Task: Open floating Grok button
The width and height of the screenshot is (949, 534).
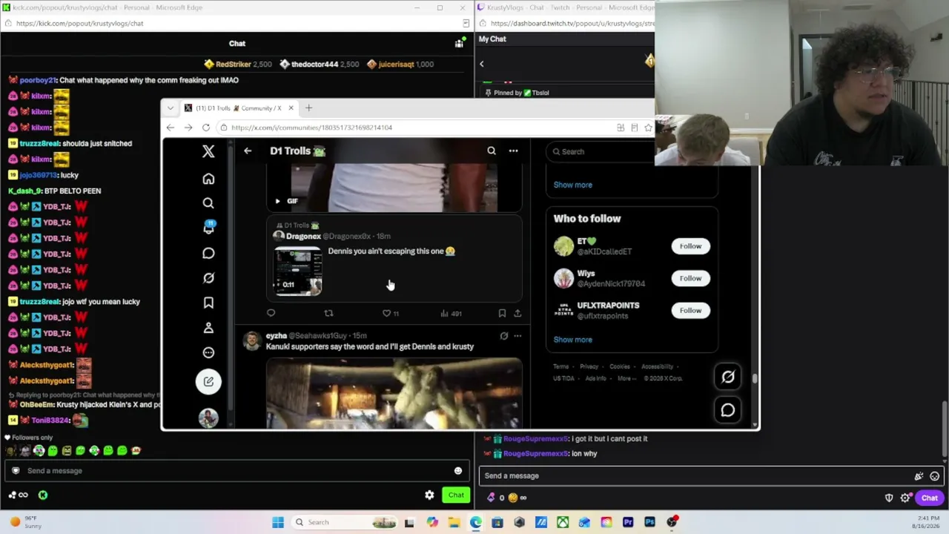Action: tap(728, 377)
